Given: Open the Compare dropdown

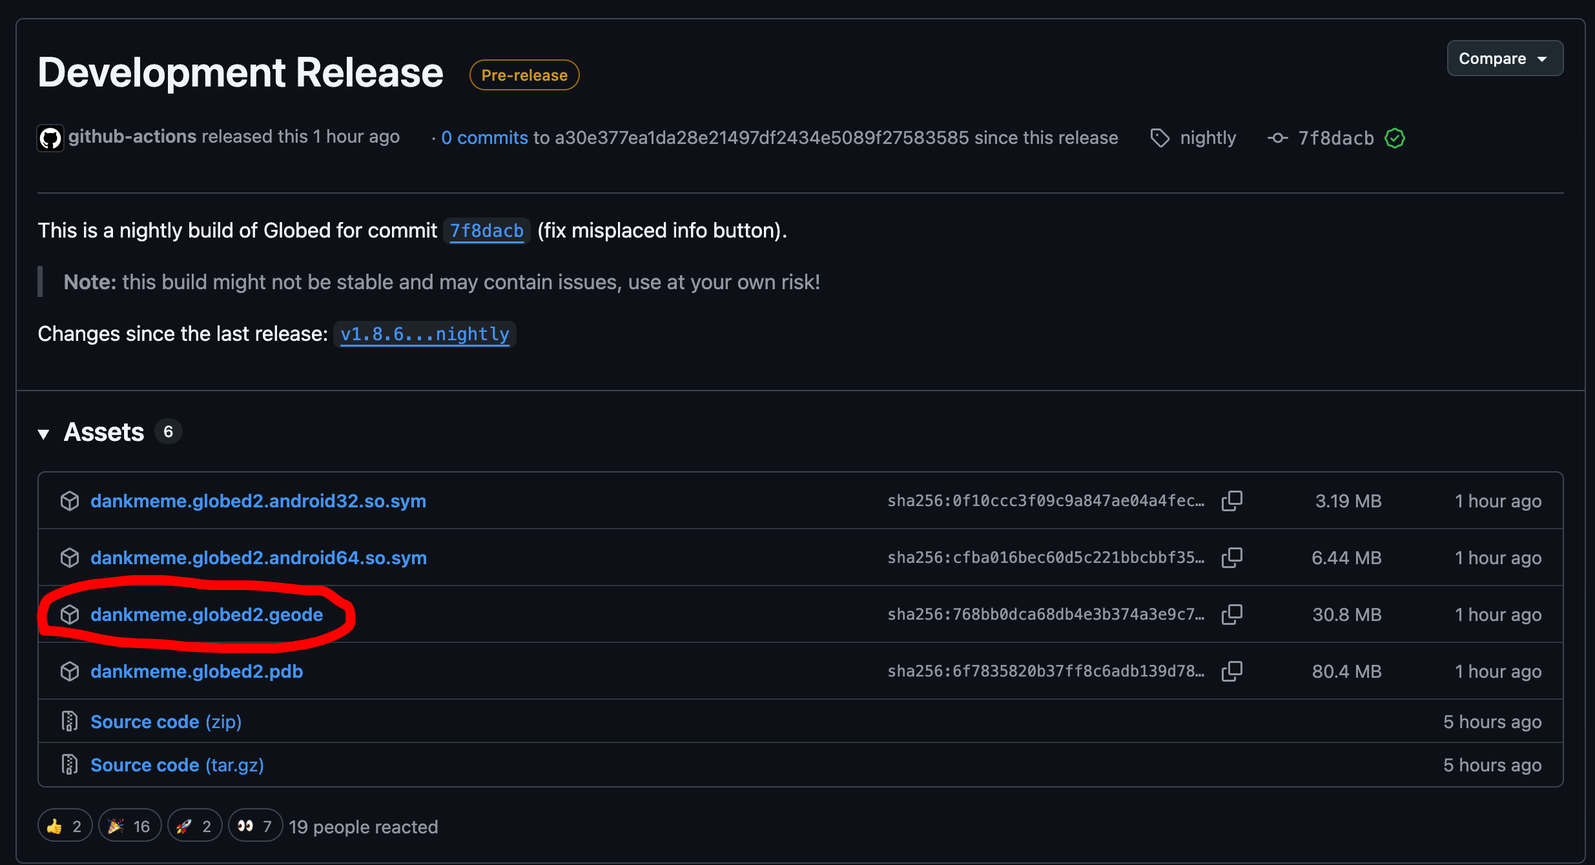Looking at the screenshot, I should point(1504,59).
